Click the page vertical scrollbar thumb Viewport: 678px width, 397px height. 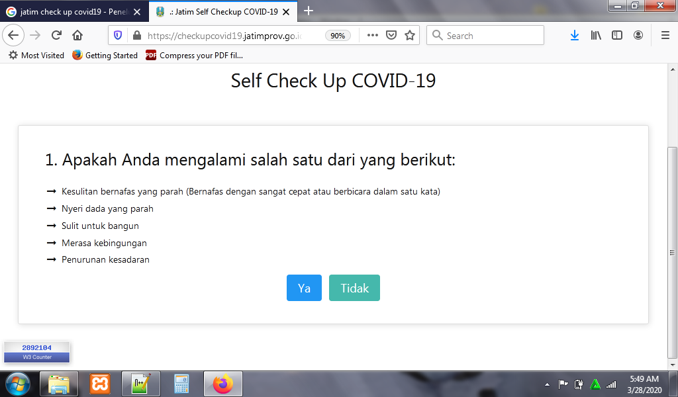[x=673, y=253]
